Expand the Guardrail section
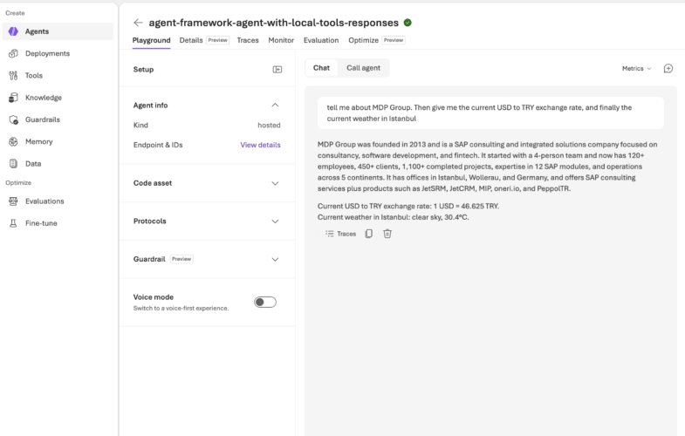This screenshot has width=685, height=436. (275, 259)
